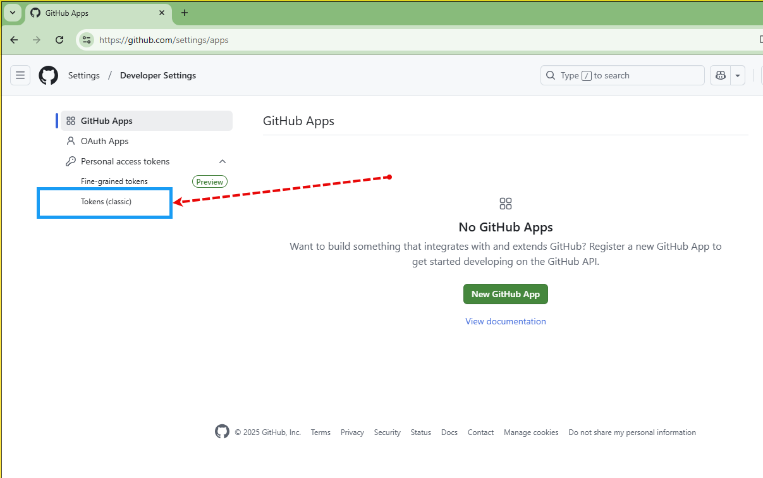763x478 pixels.
Task: Click the GitHub Octocat logo in header
Action: [49, 75]
